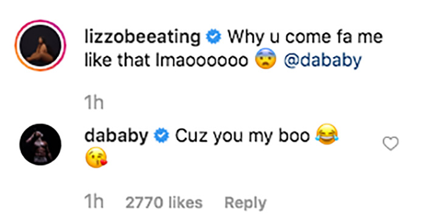Click the 'Why u come fa me' text
The image size is (426, 220).
click(305, 37)
